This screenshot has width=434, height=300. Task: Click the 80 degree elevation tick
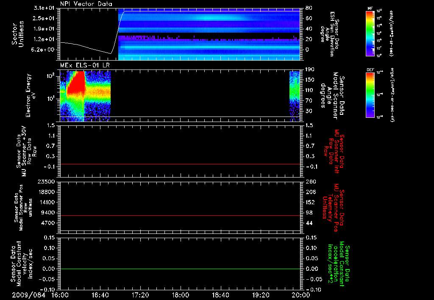pyautogui.click(x=309, y=8)
